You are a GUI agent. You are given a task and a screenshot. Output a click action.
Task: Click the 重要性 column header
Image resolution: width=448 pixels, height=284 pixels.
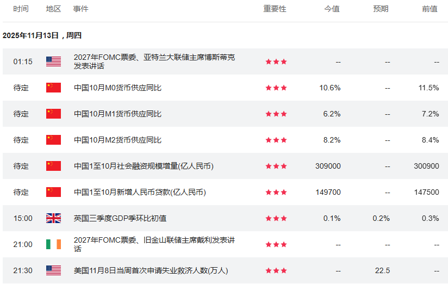[x=275, y=9]
